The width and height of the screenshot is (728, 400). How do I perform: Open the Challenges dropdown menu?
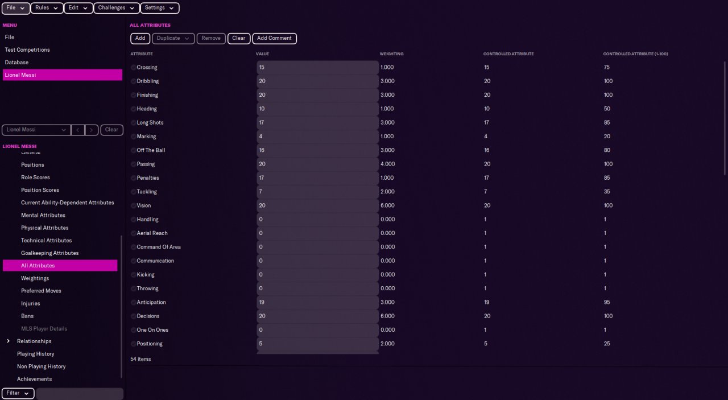pyautogui.click(x=117, y=8)
